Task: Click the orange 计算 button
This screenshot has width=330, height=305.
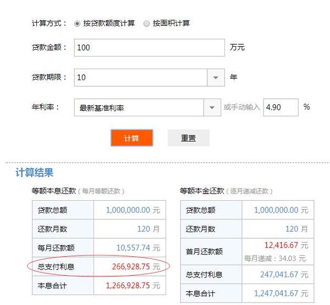Action: 132,138
